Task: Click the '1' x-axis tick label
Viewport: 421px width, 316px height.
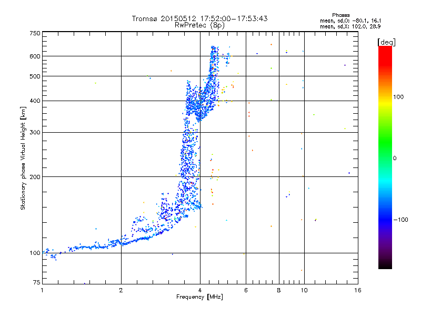Action: pos(42,290)
